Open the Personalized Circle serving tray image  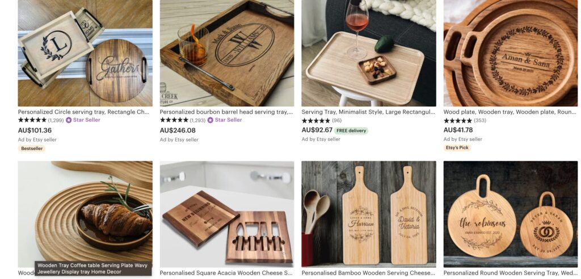click(85, 53)
